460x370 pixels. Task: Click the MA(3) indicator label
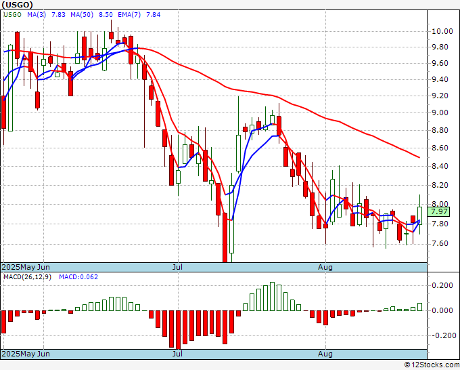(x=37, y=15)
